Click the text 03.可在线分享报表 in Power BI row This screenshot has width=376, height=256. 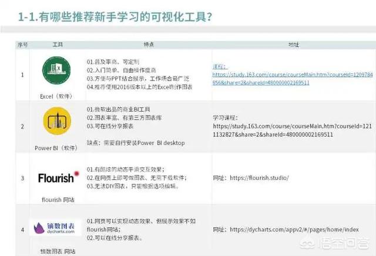(110, 126)
